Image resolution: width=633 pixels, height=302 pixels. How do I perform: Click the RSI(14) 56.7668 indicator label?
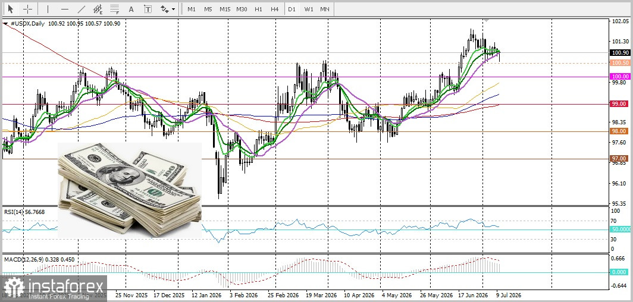[24, 212]
